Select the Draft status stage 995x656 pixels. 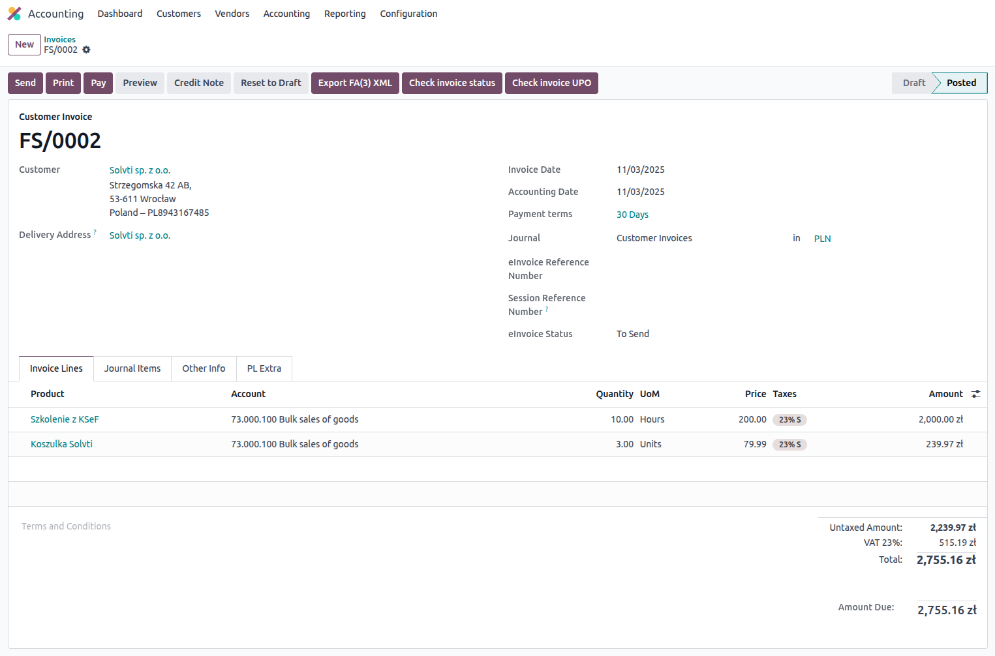coord(913,83)
